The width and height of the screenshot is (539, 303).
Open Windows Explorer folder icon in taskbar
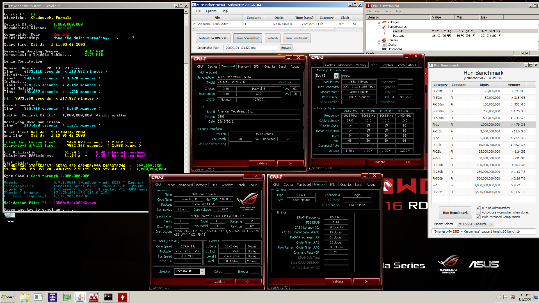tap(24, 297)
